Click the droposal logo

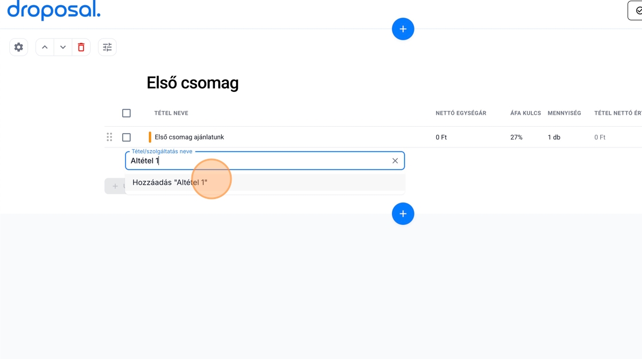(x=53, y=10)
